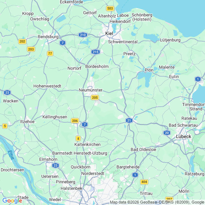The width and height of the screenshot is (205, 205).
Task: Click the Map data copyright text
Action: [157, 202]
